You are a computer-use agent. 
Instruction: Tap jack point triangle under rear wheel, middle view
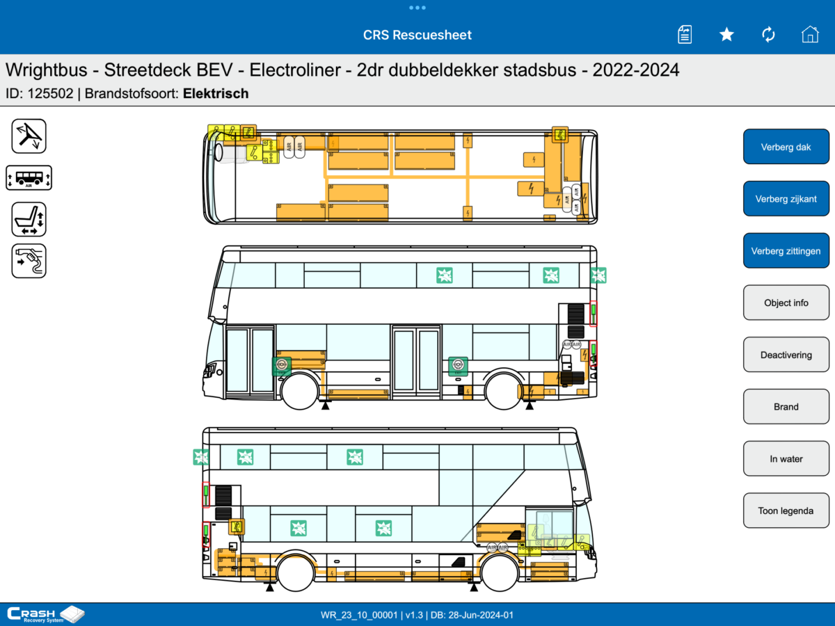pos(530,405)
